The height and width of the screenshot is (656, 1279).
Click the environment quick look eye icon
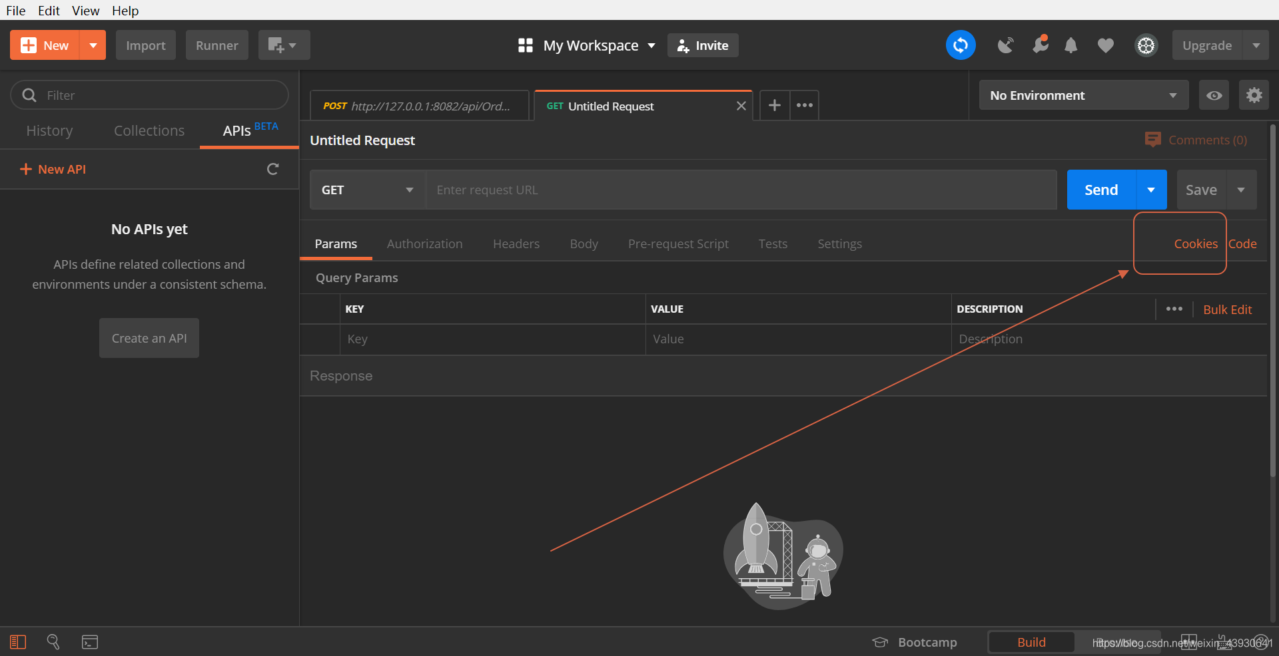(1214, 95)
